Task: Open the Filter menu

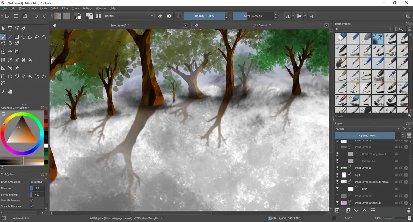Action: 65,8
